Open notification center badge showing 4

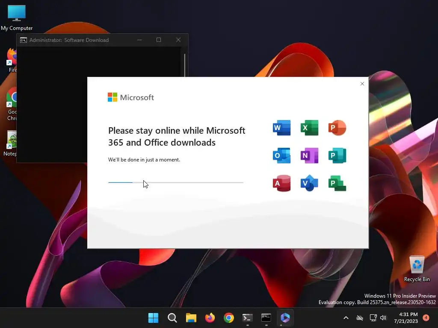click(426, 317)
